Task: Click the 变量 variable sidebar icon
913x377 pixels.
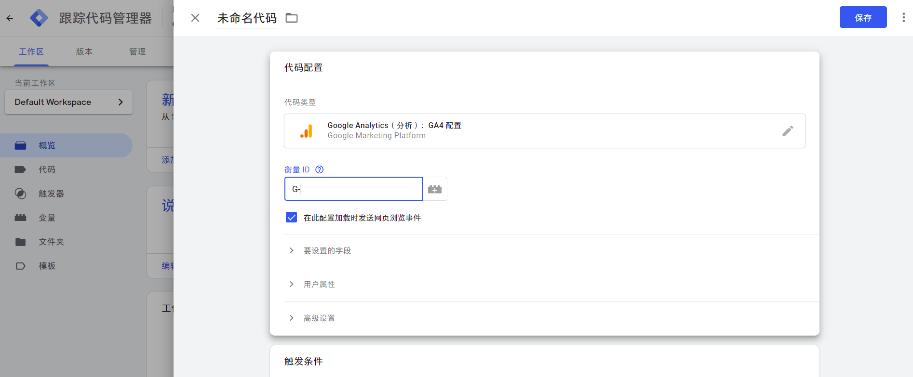Action: [x=20, y=218]
